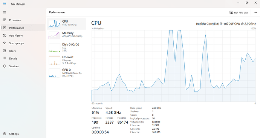Click the Settings gear icon

(5, 134)
